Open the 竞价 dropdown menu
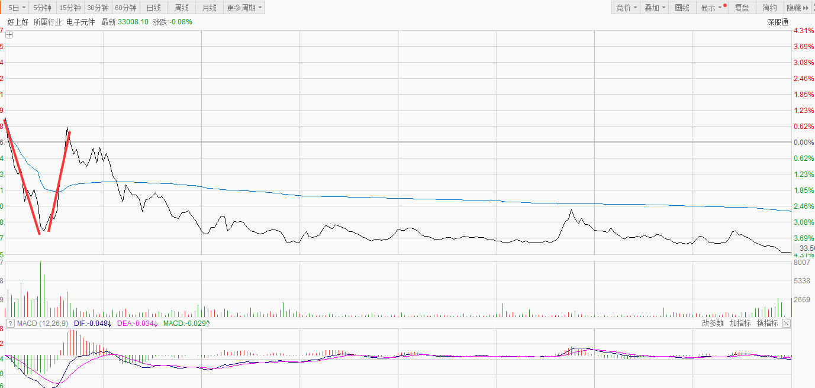 click(626, 8)
